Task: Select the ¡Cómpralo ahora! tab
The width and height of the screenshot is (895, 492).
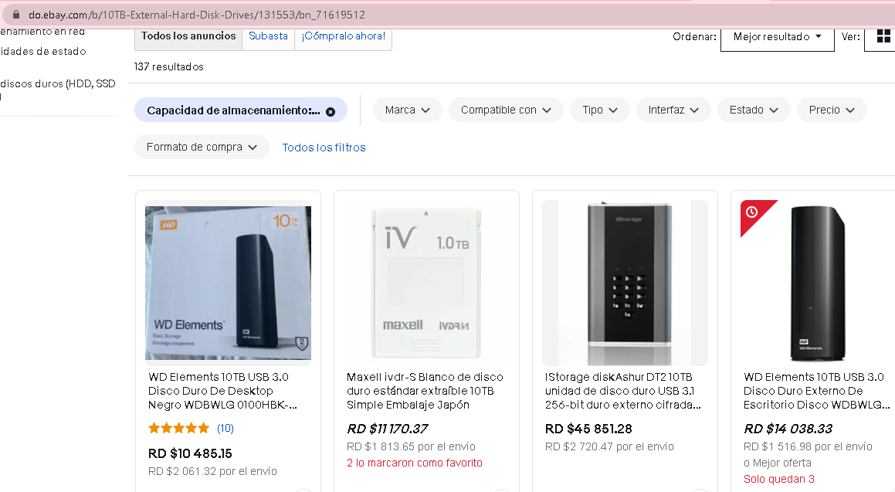Action: point(343,36)
